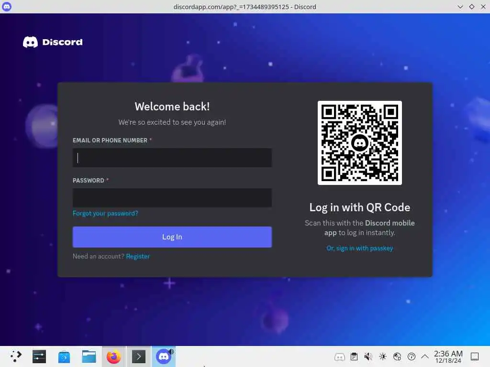Open the Forgot your password link
Viewport: 490px width, 367px height.
click(105, 213)
